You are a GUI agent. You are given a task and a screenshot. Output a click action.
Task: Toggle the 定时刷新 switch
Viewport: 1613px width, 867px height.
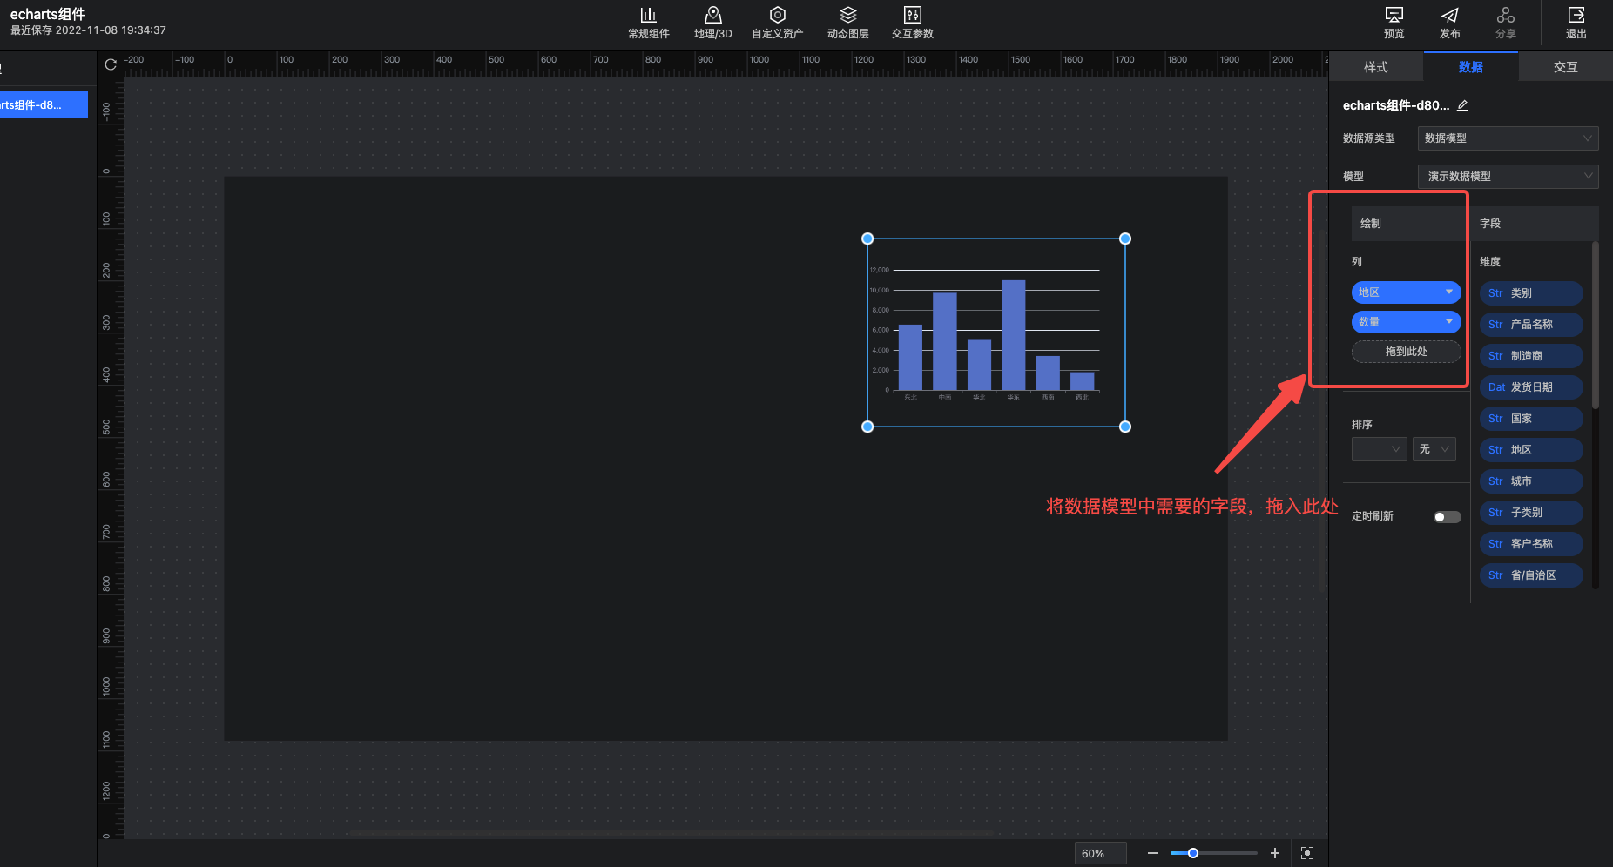tap(1447, 517)
